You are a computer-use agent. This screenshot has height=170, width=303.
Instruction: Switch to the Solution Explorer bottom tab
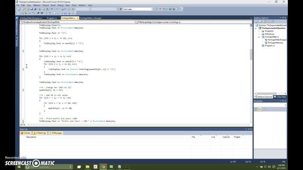263,97
